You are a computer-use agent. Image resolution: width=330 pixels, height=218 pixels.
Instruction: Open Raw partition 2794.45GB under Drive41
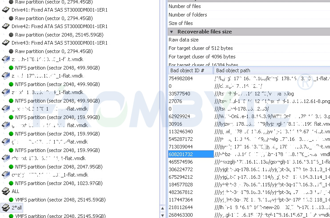tap(54, 18)
